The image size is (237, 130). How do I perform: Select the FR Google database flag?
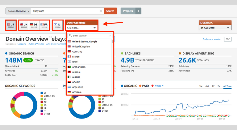click(44, 25)
